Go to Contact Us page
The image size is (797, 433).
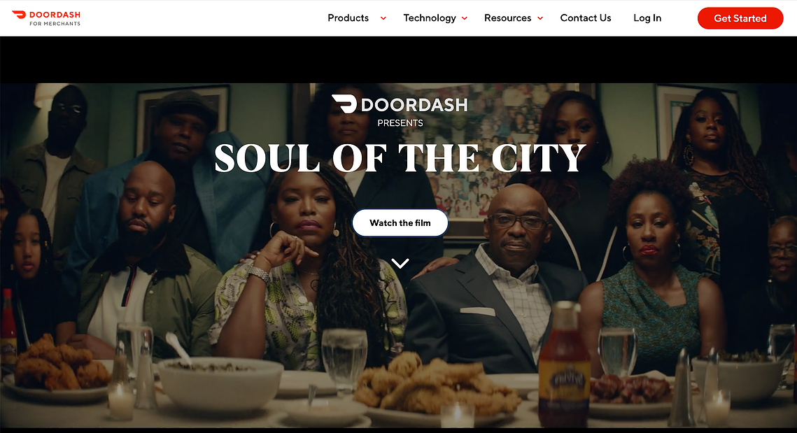(x=586, y=18)
